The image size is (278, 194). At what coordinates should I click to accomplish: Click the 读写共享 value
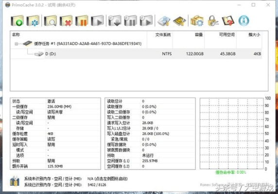click(55, 112)
